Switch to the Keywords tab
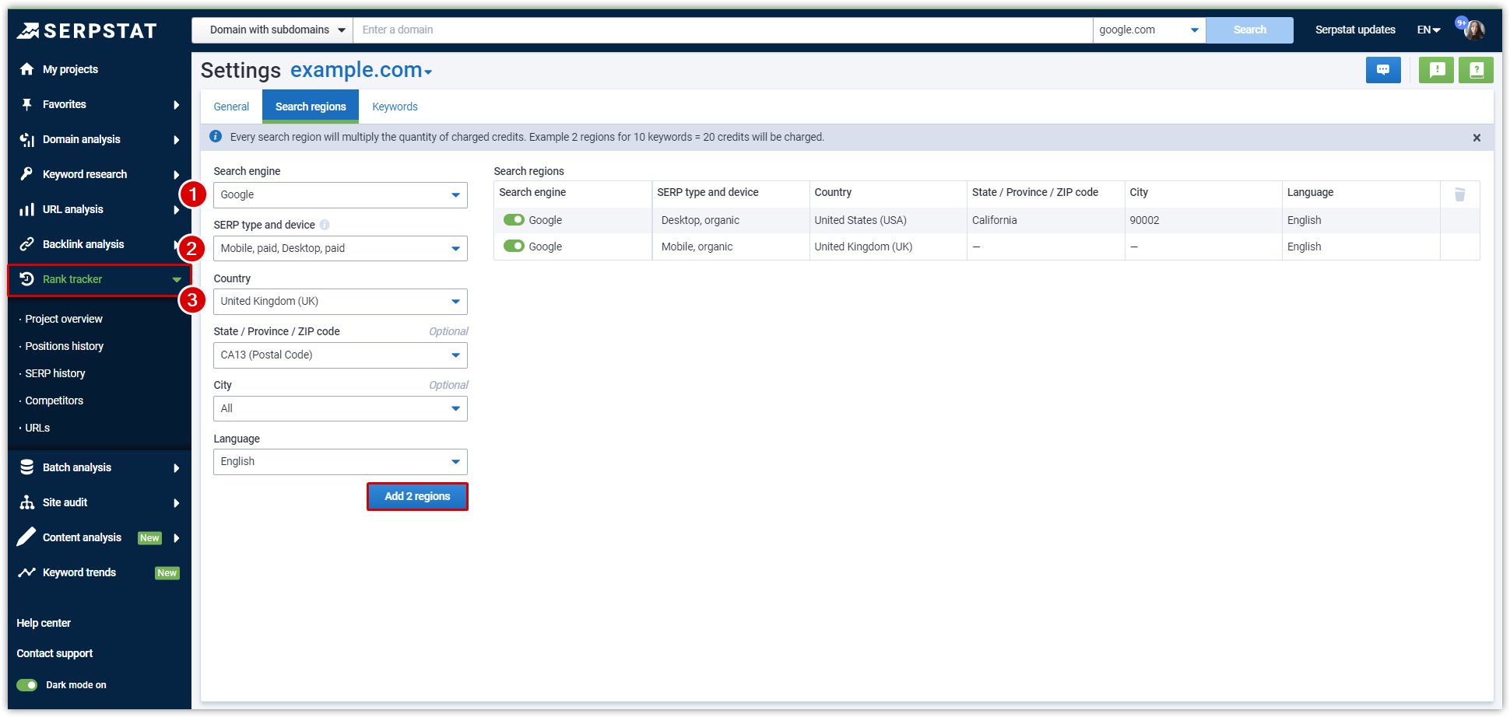 [x=395, y=107]
